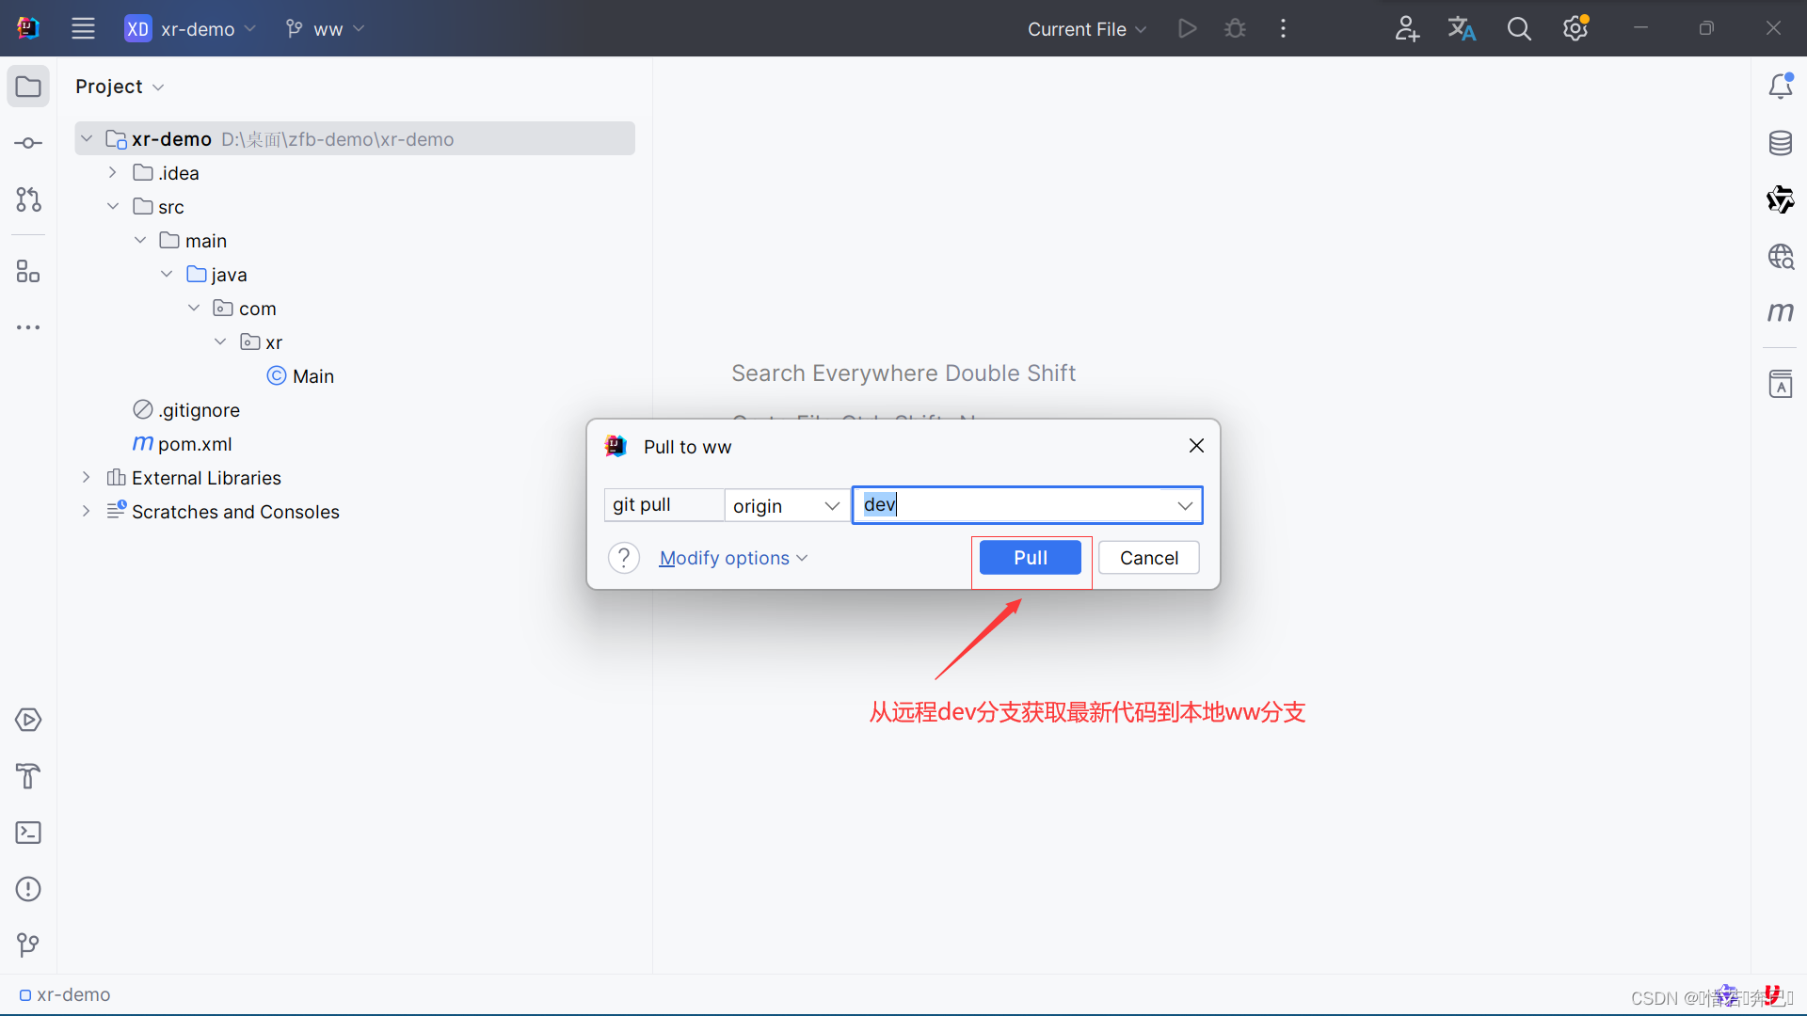Viewport: 1807px width, 1016px height.
Task: Open the branch list dropdown arrow
Action: pyautogui.click(x=1185, y=505)
